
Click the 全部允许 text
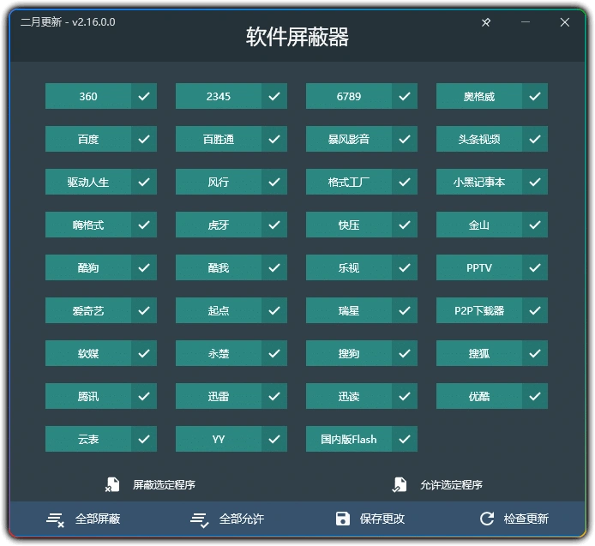tap(241, 519)
